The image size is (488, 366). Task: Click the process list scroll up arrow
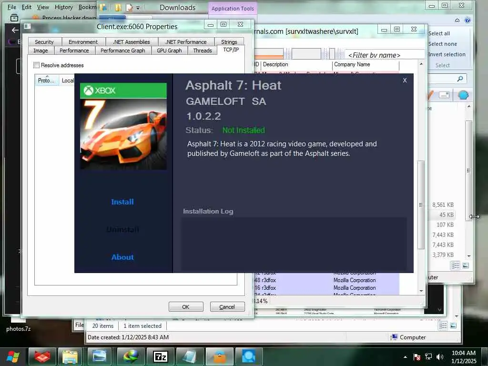coord(421,64)
